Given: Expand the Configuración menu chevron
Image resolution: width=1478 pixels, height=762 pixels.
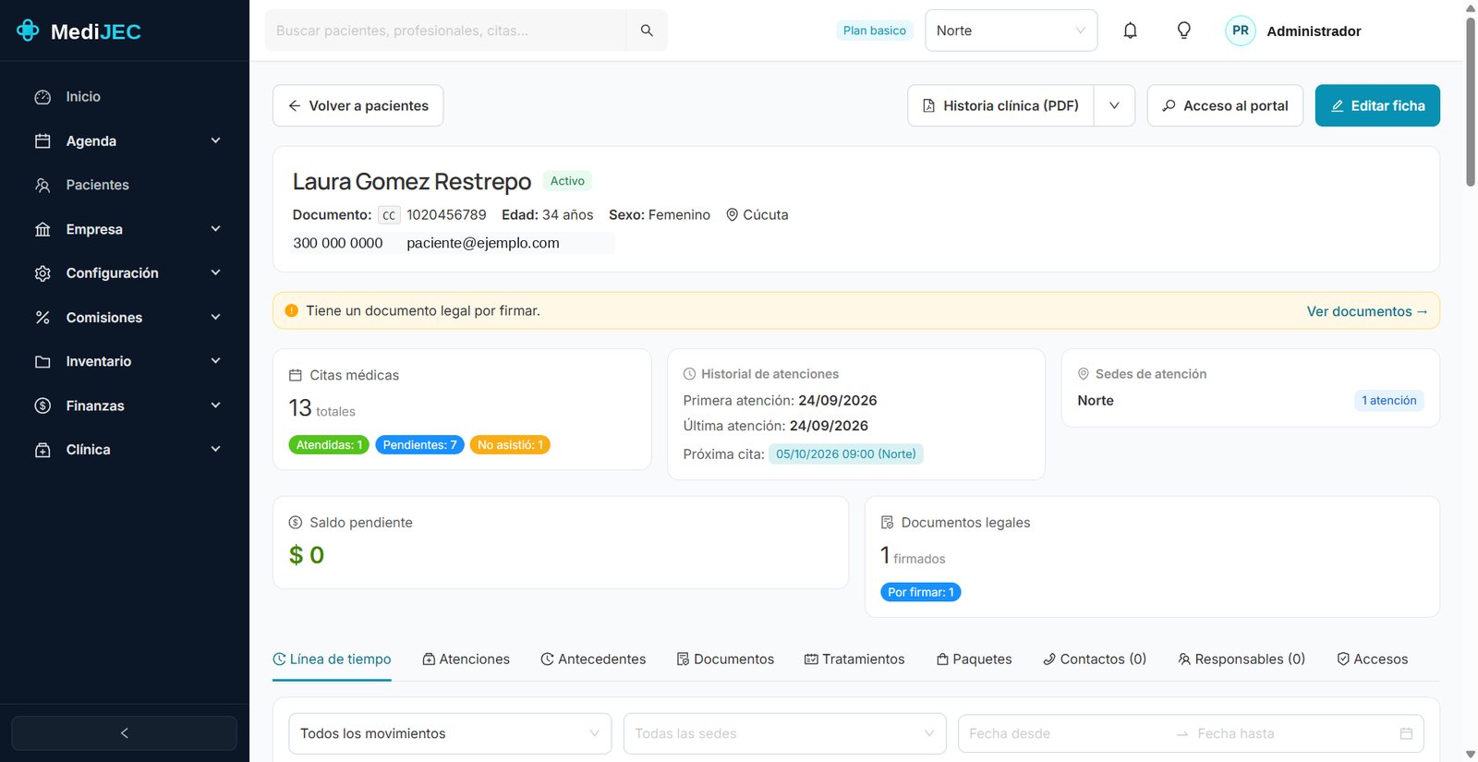Looking at the screenshot, I should click(215, 272).
